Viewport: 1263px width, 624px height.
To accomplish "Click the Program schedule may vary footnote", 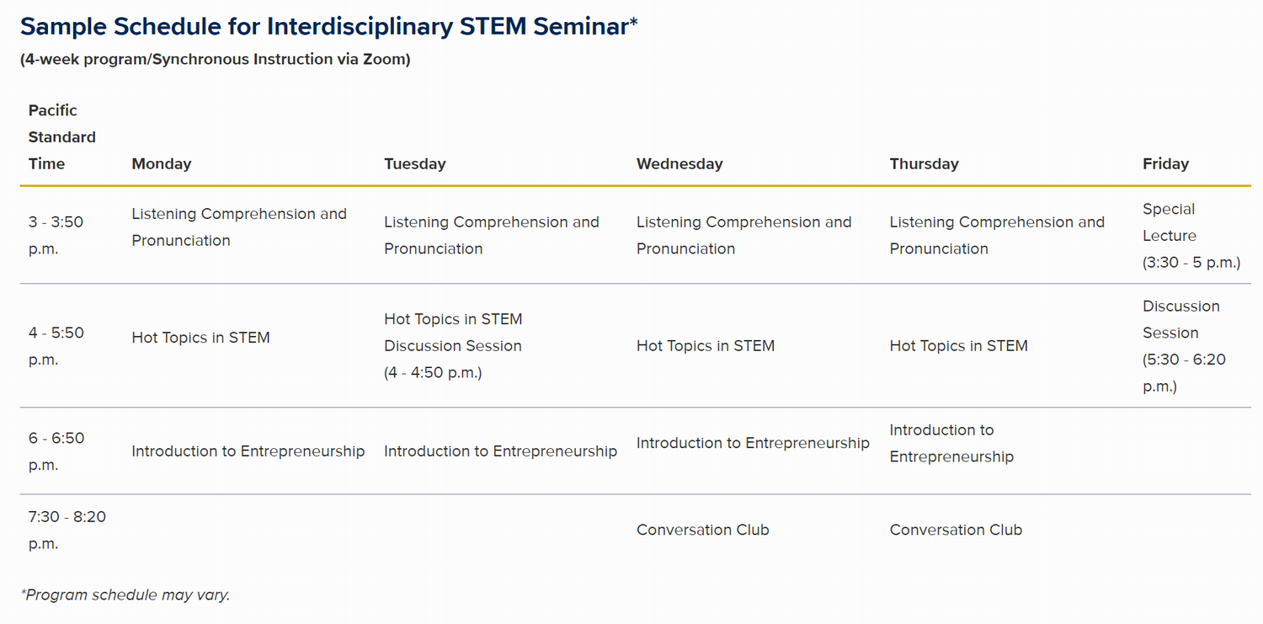I will (125, 595).
